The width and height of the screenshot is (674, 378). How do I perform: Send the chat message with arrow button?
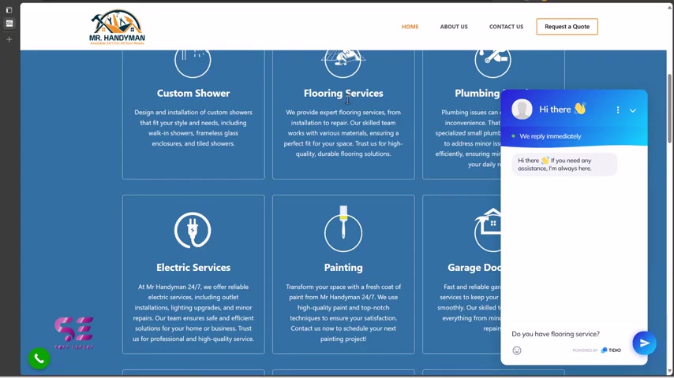click(x=644, y=343)
